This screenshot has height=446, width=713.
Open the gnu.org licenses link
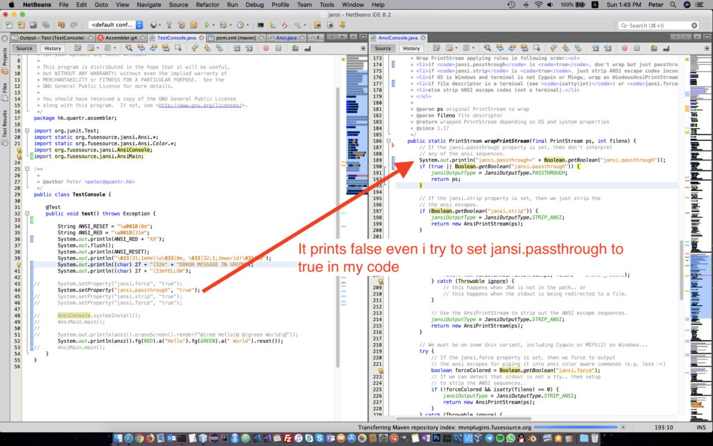(x=200, y=105)
